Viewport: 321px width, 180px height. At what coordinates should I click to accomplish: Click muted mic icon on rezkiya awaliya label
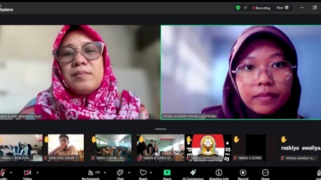coord(283,158)
